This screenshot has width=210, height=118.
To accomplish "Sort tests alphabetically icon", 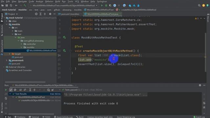I will [20, 90].
